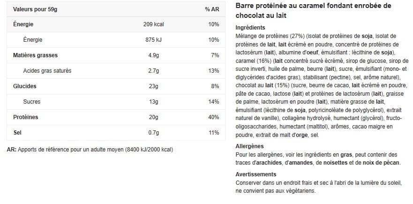
Task: Select the 'Matières grasses' row label
Action: [x=35, y=55]
